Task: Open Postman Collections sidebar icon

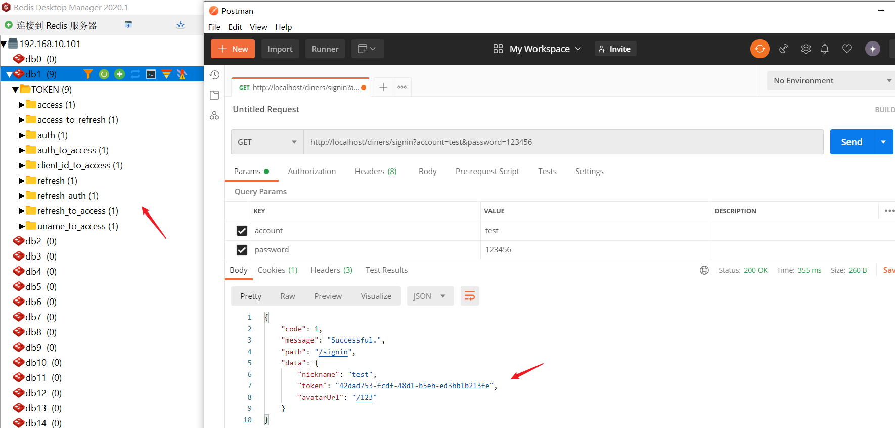Action: 214,95
